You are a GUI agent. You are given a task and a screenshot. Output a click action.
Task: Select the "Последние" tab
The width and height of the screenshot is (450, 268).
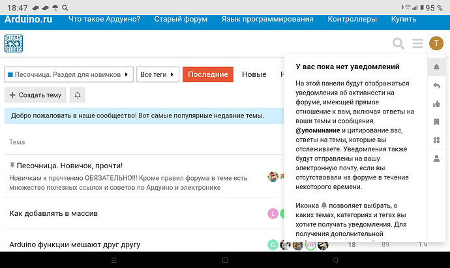click(x=208, y=74)
